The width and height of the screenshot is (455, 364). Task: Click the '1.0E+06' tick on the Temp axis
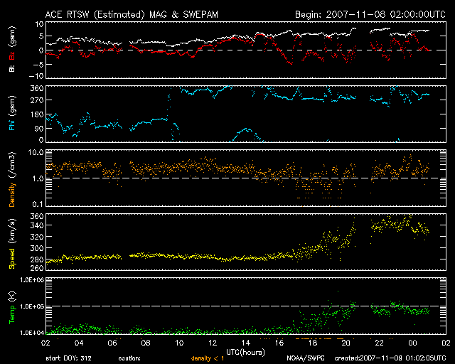[32, 280]
